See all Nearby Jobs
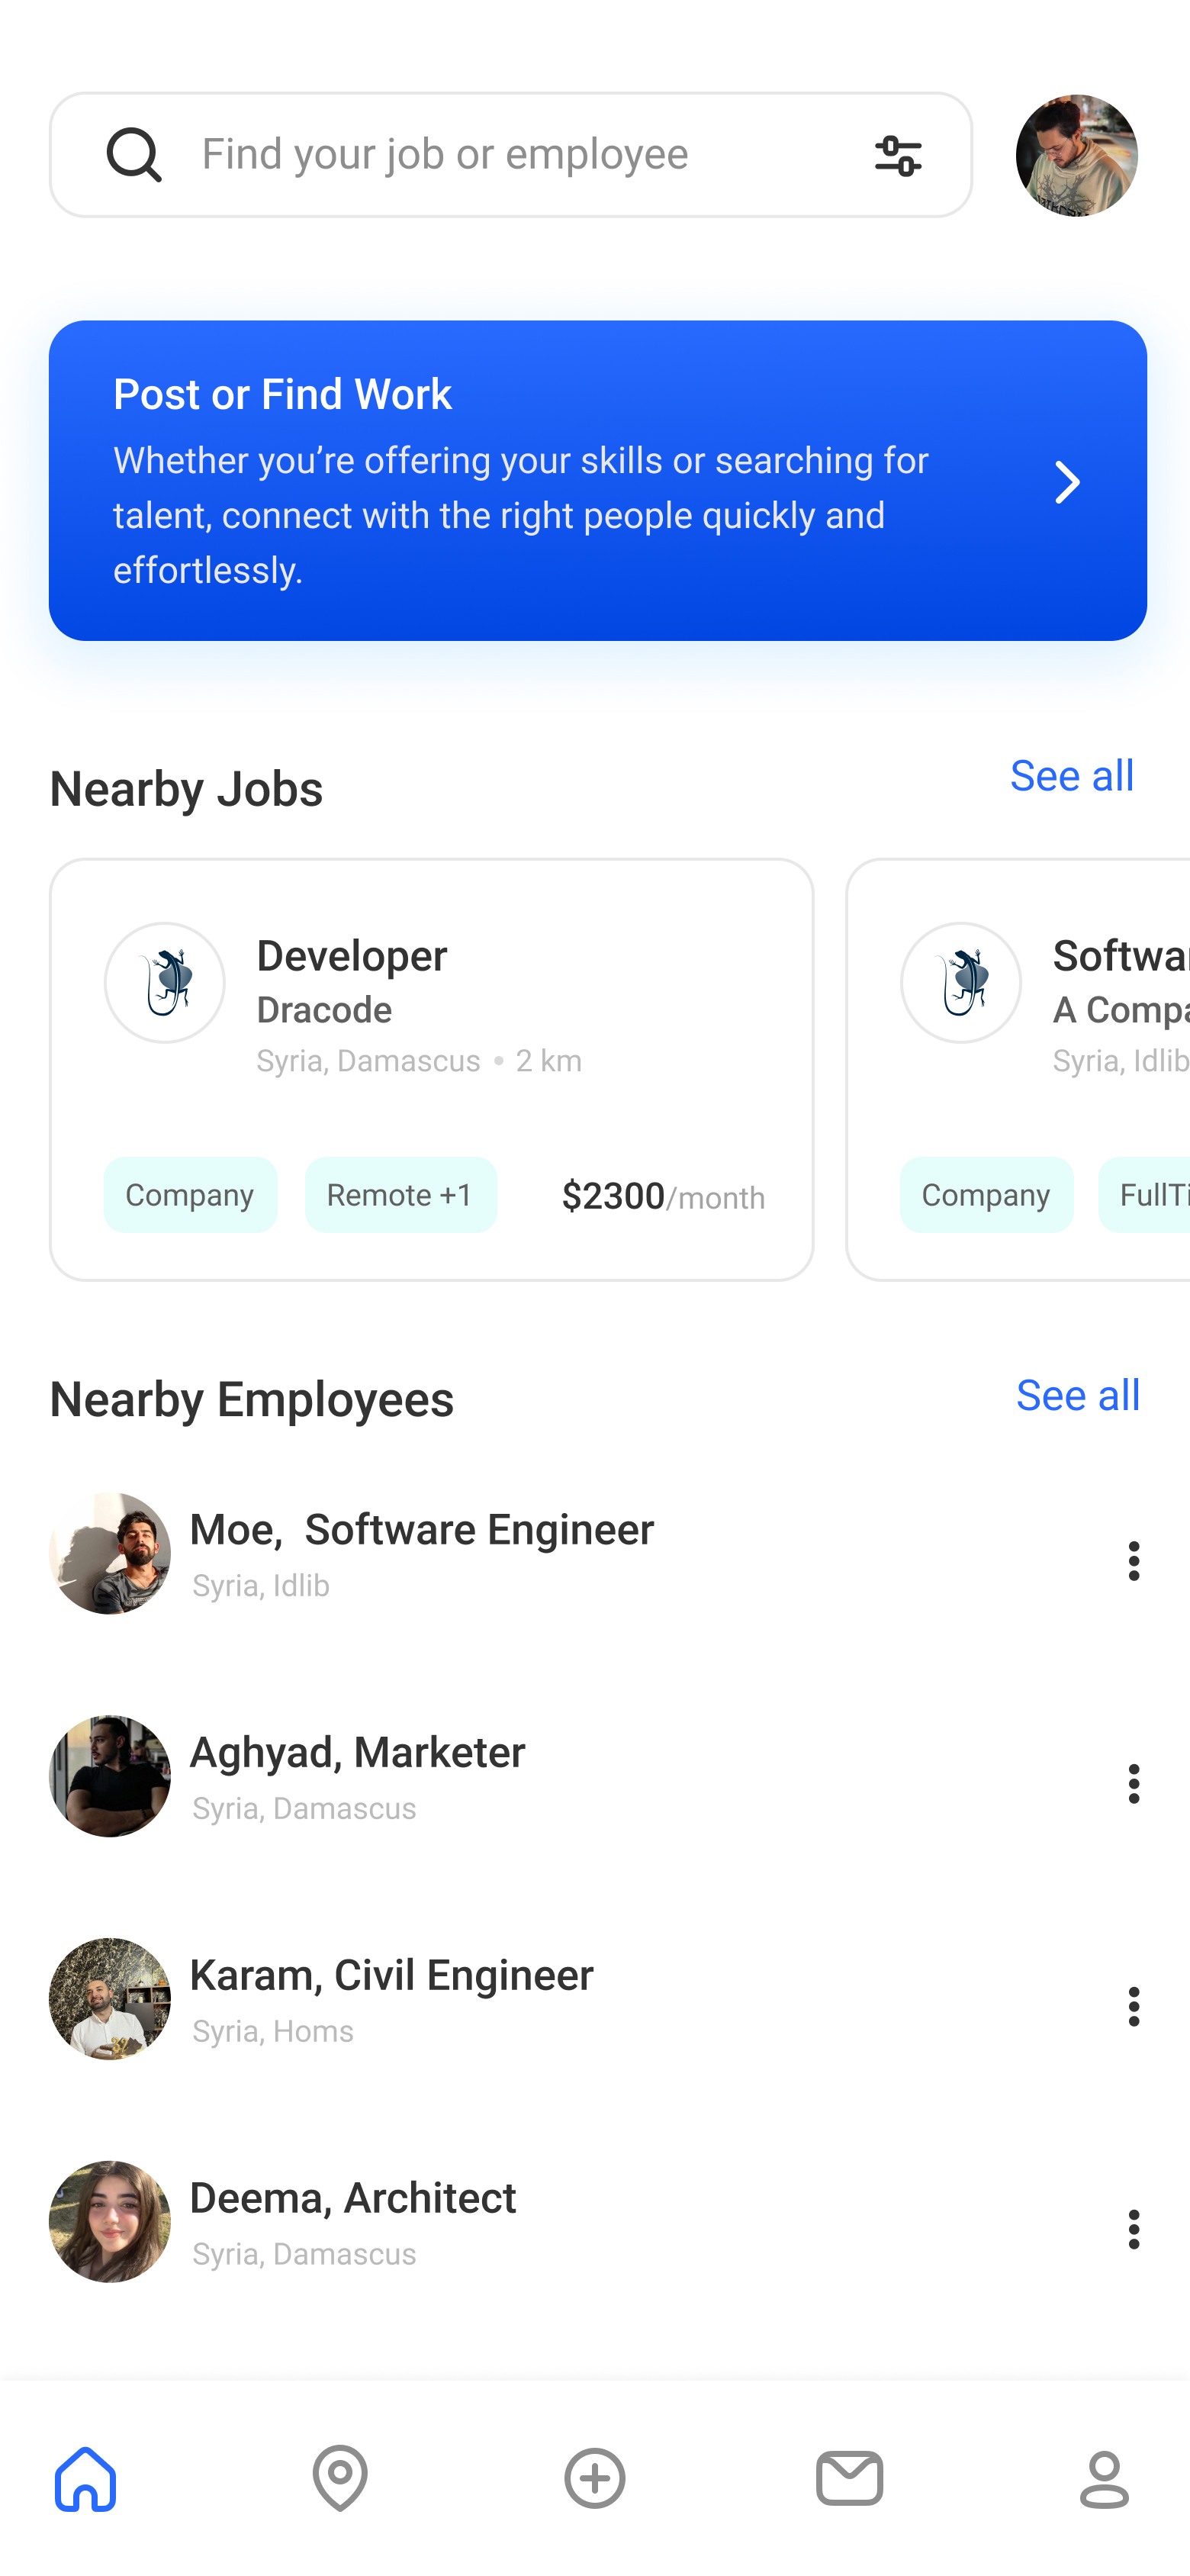The image size is (1190, 2576). (x=1071, y=776)
